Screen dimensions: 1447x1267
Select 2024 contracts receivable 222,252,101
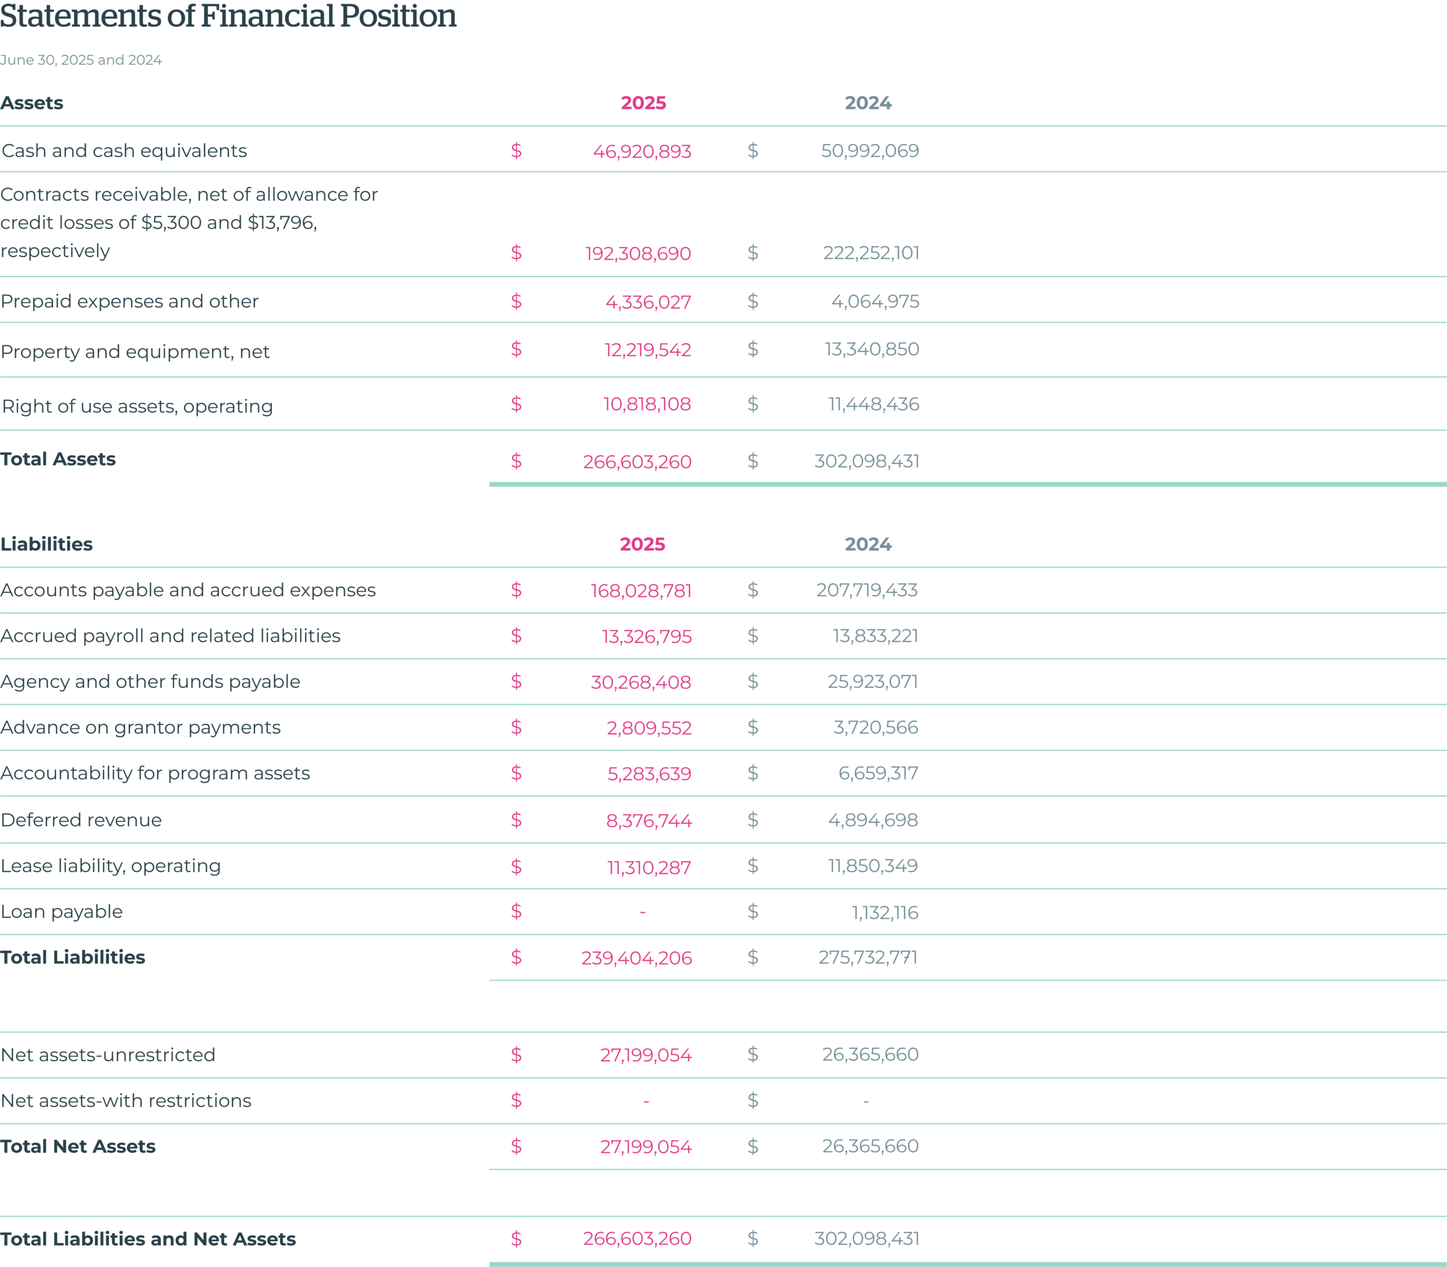pyautogui.click(x=870, y=253)
